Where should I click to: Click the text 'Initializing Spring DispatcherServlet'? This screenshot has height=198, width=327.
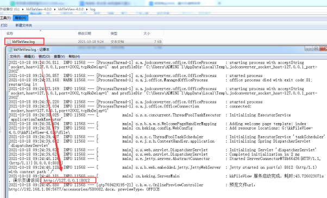(x=270, y=141)
